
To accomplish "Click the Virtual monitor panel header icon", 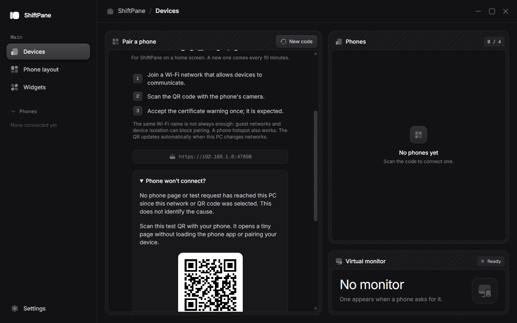I will [x=339, y=261].
